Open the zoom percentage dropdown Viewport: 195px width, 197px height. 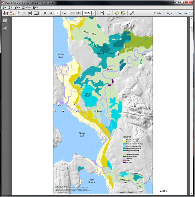coord(94,13)
